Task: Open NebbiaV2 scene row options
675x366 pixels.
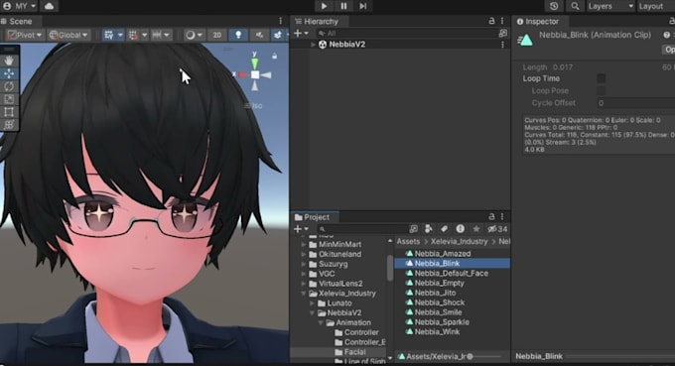Action: click(x=502, y=45)
